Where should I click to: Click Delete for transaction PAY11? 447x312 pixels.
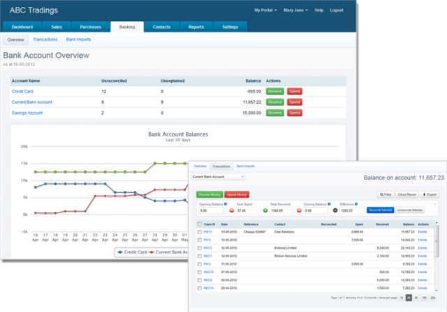pos(423,232)
